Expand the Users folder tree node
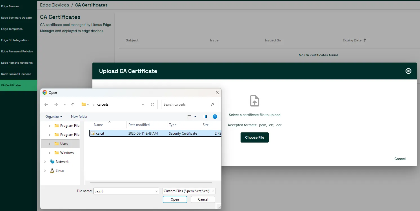420x211 pixels. (50, 144)
